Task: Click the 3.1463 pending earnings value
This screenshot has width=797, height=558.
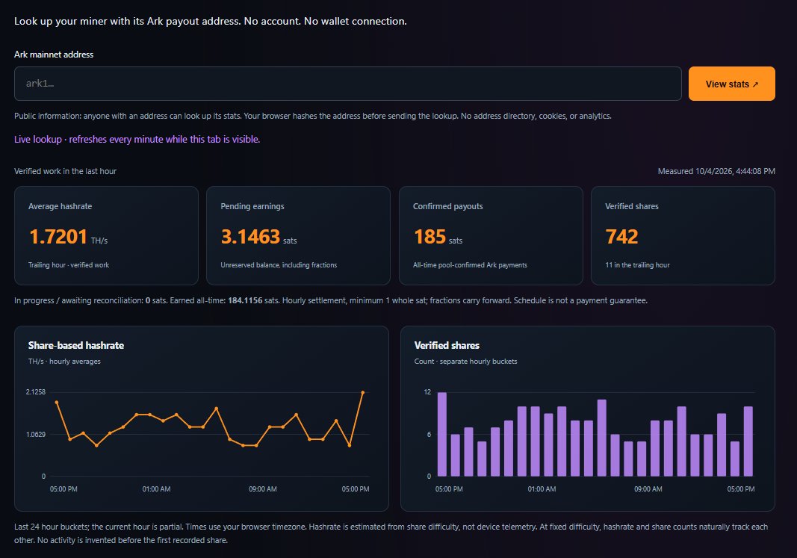Action: (250, 237)
